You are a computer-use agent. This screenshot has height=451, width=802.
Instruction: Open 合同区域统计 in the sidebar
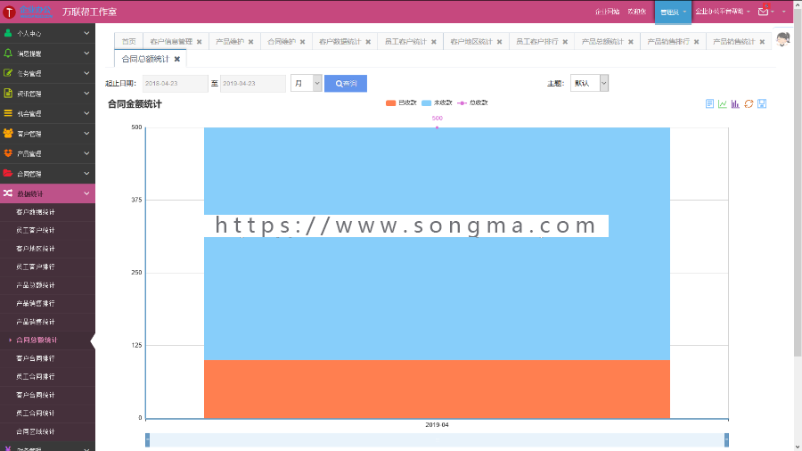tap(47, 431)
